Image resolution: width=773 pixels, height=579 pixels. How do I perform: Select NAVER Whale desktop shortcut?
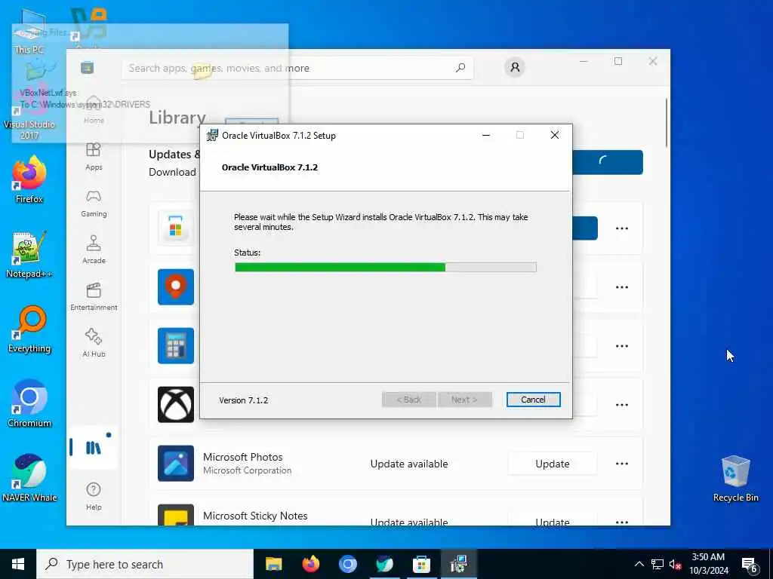29,478
